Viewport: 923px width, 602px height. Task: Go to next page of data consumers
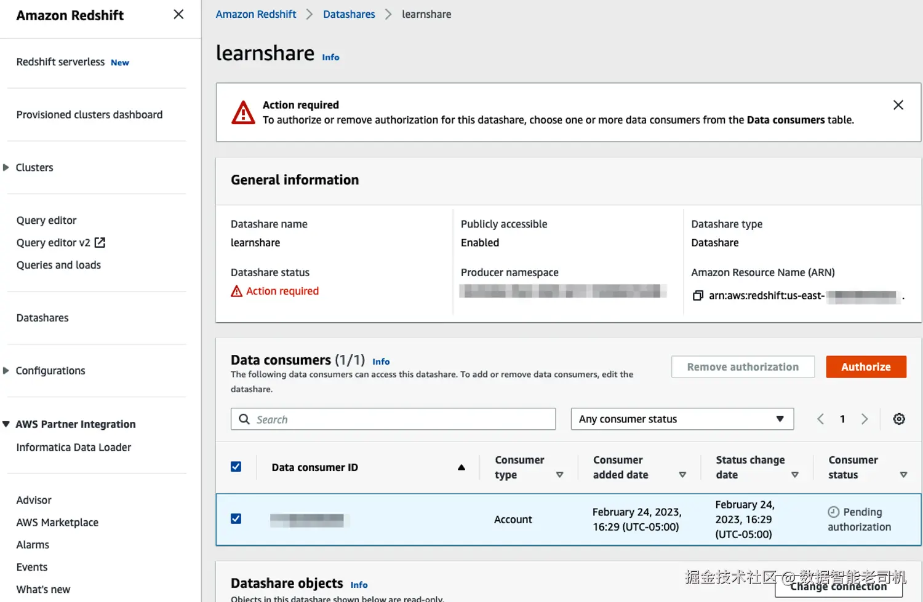(865, 419)
